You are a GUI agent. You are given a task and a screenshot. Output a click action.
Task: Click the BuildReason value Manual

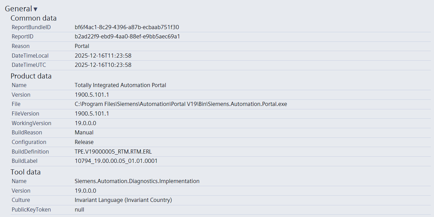(84, 133)
